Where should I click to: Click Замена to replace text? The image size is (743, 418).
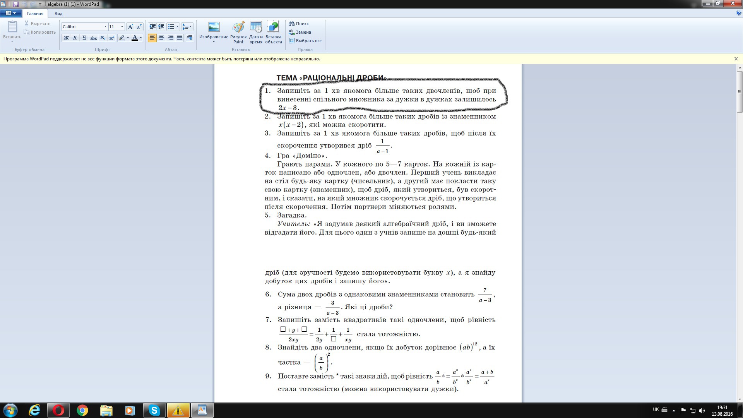300,32
